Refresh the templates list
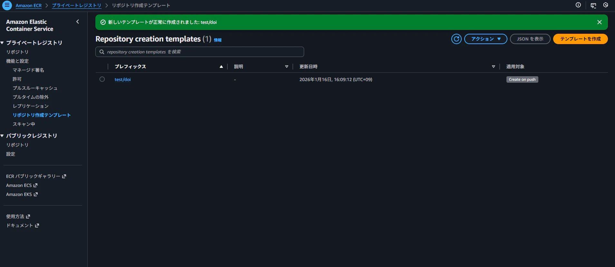This screenshot has width=615, height=267. click(456, 39)
